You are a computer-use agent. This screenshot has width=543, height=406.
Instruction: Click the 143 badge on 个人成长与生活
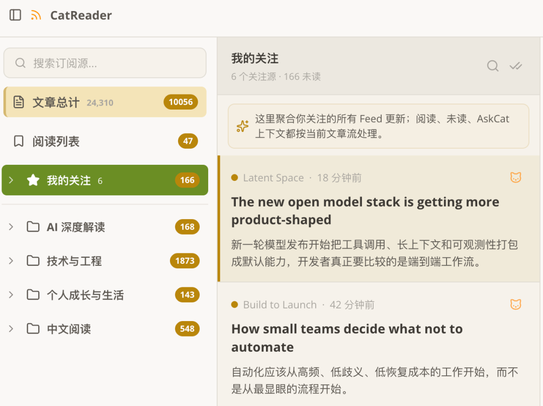[x=188, y=294]
